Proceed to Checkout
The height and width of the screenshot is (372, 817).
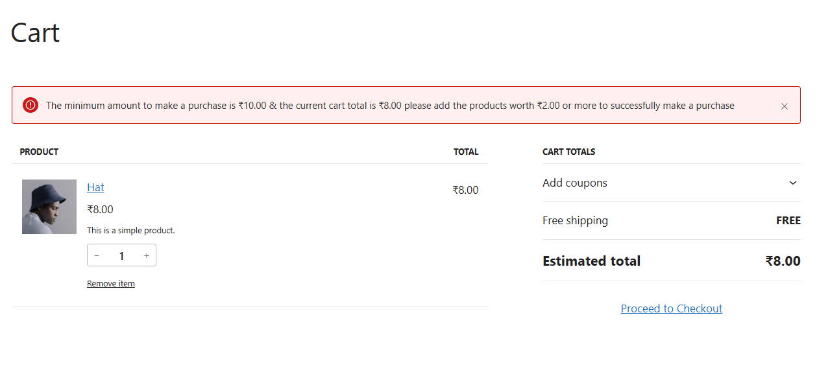pos(671,308)
